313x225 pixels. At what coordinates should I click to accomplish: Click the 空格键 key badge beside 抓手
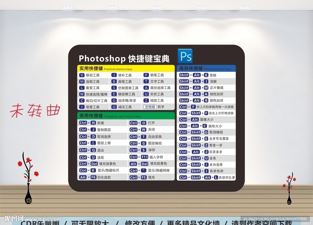[x=150, y=107]
